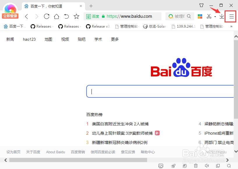Open the 总览-Solar bookmark

point(154,26)
